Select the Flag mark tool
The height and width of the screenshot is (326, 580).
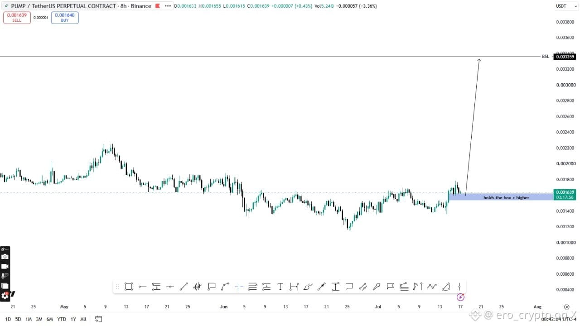click(390, 286)
